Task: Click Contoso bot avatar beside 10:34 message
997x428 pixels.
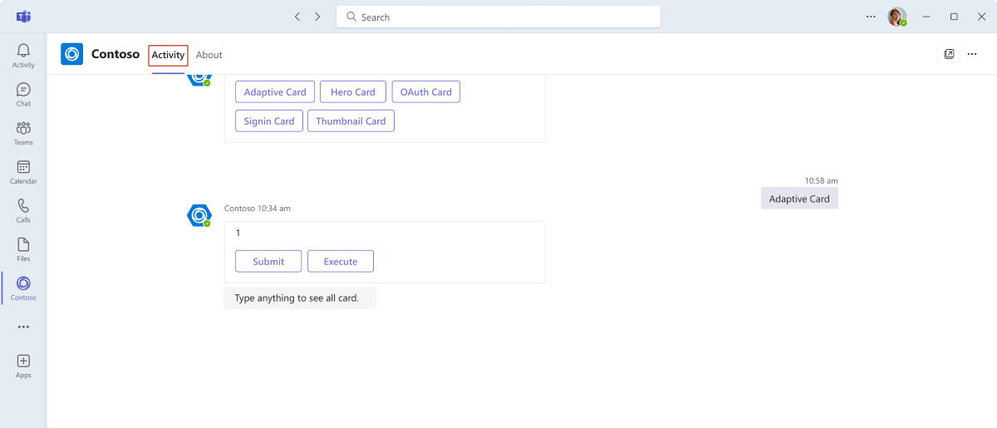Action: tap(199, 216)
